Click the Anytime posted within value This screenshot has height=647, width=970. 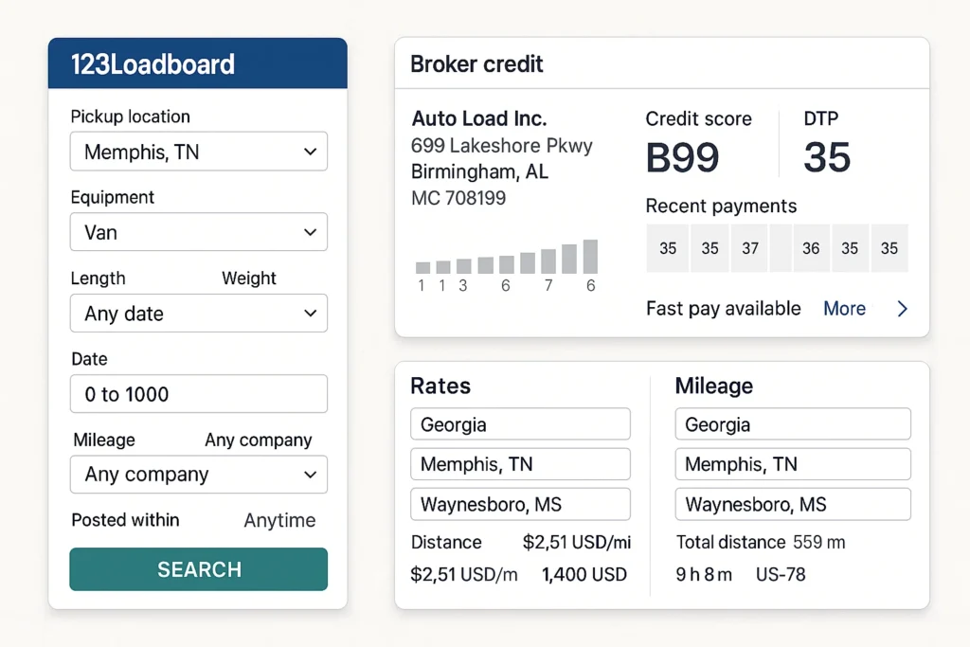(279, 520)
